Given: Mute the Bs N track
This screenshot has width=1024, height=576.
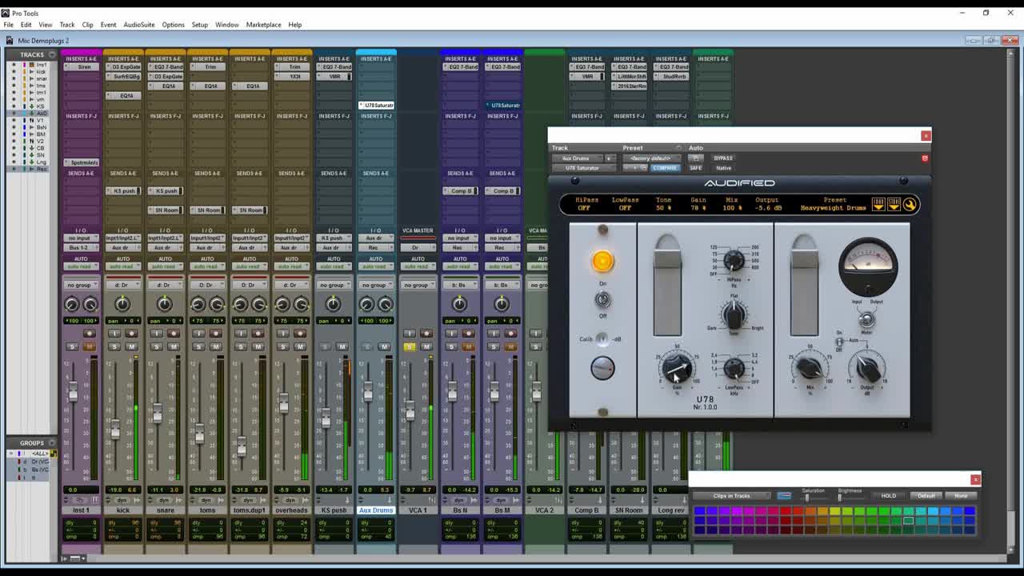Looking at the screenshot, I should click(469, 346).
